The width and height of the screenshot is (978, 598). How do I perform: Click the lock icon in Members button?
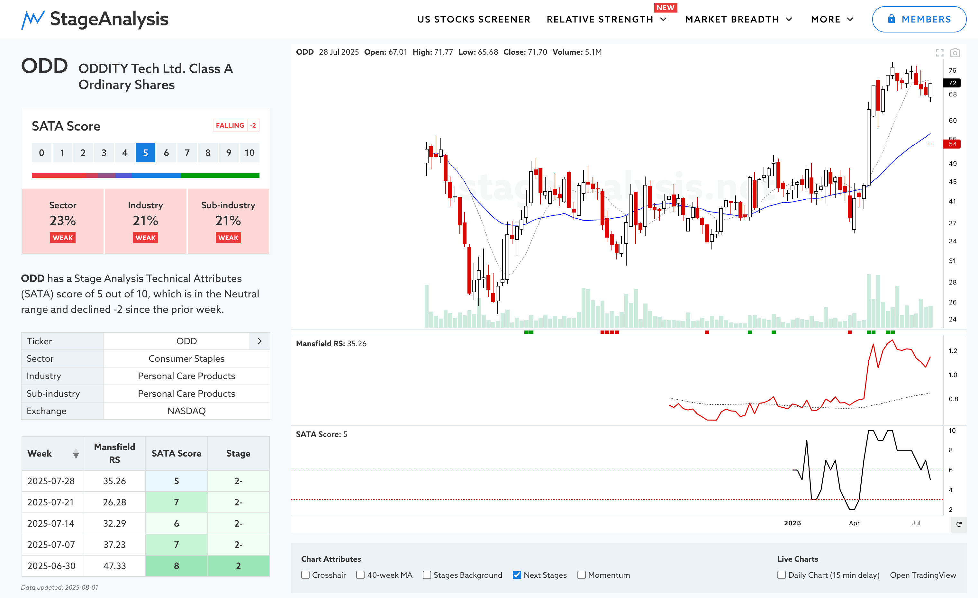click(892, 19)
